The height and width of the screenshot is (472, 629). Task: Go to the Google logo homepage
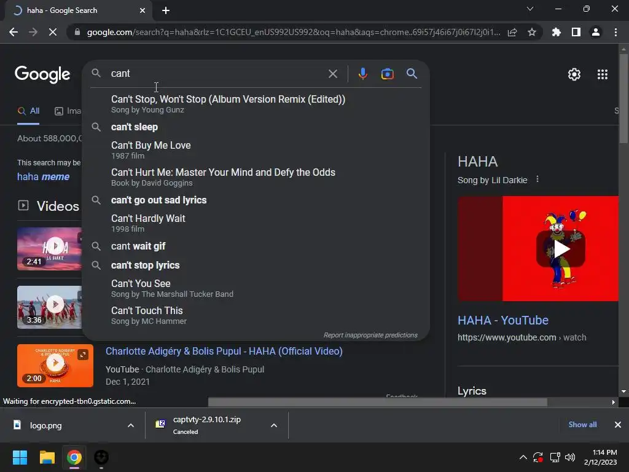(42, 74)
